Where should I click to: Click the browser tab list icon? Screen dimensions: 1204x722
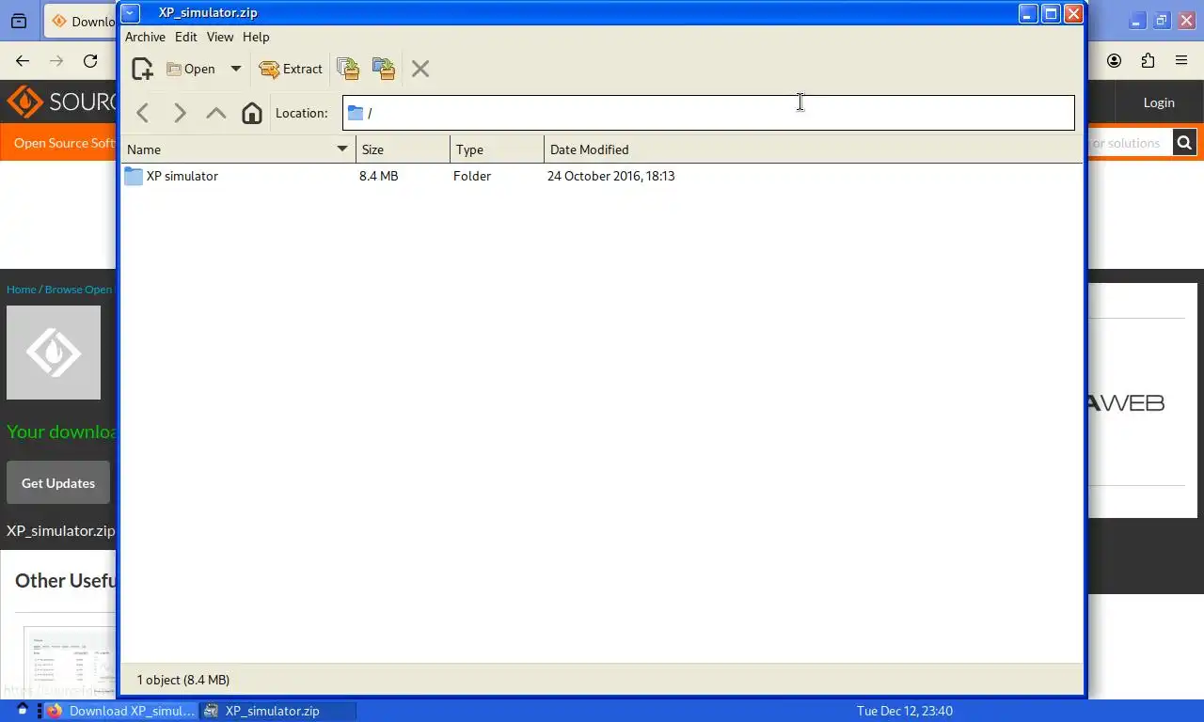coord(19,21)
